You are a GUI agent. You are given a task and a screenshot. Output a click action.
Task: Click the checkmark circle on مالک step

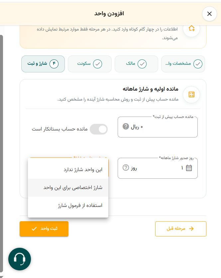pyautogui.click(x=142, y=64)
